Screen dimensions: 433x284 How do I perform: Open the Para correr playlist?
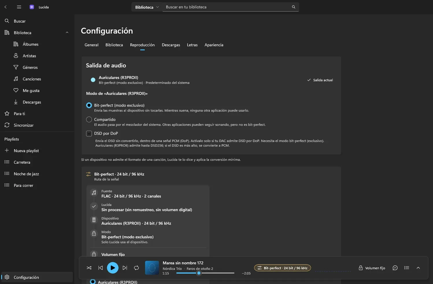tap(37, 185)
